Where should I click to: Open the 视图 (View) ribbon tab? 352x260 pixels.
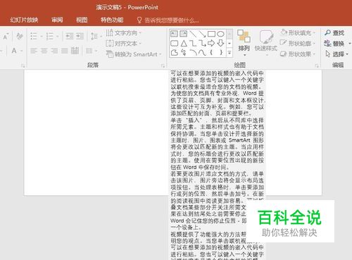[x=82, y=20]
